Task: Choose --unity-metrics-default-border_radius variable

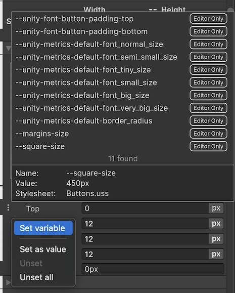Action: 122,121
